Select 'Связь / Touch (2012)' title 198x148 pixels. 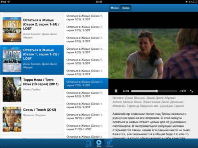(40, 110)
